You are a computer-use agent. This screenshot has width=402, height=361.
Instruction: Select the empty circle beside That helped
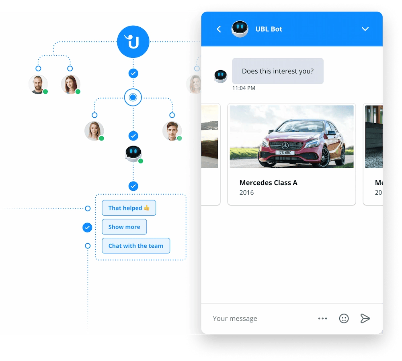pyautogui.click(x=88, y=208)
